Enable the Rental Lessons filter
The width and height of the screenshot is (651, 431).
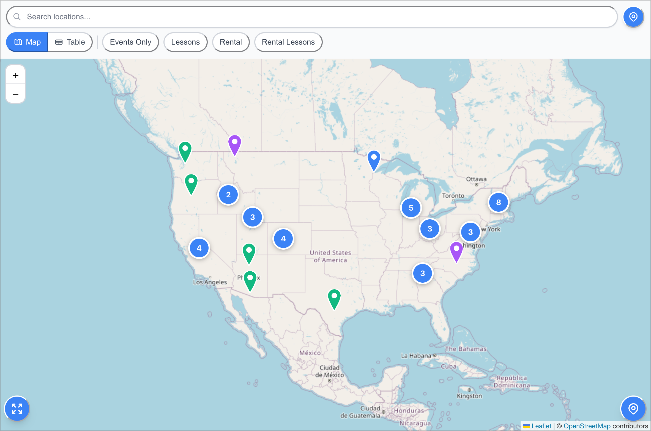click(x=288, y=42)
